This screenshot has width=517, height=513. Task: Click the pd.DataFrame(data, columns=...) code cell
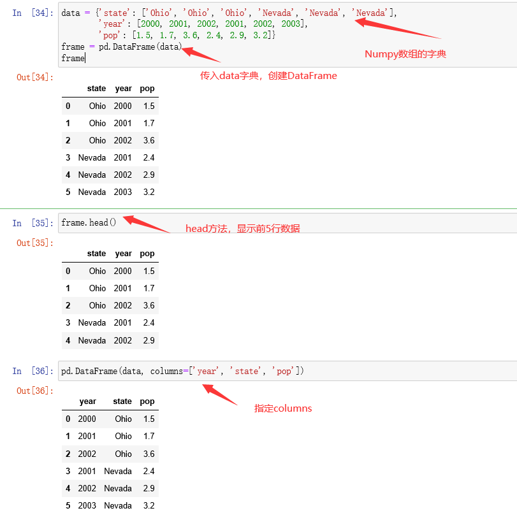coord(288,371)
